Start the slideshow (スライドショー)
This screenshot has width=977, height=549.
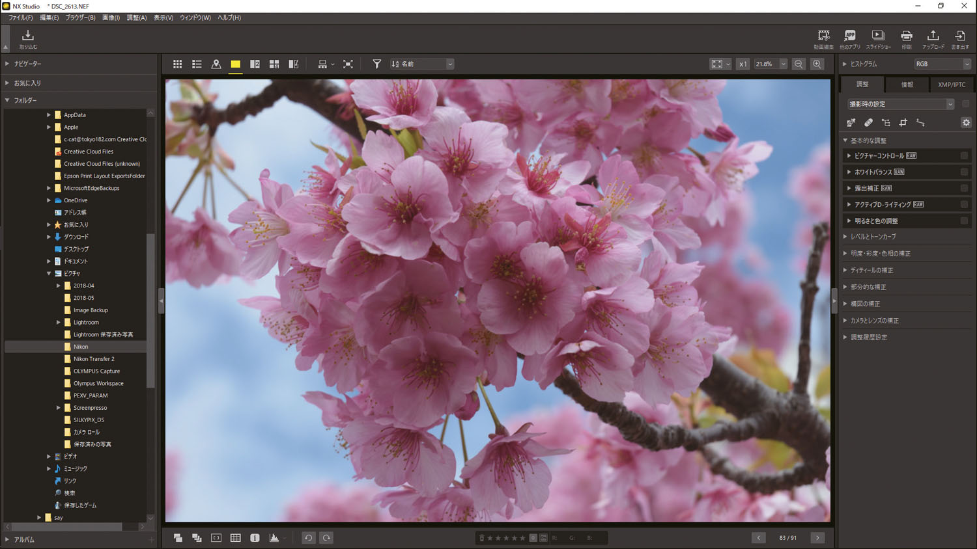(878, 39)
